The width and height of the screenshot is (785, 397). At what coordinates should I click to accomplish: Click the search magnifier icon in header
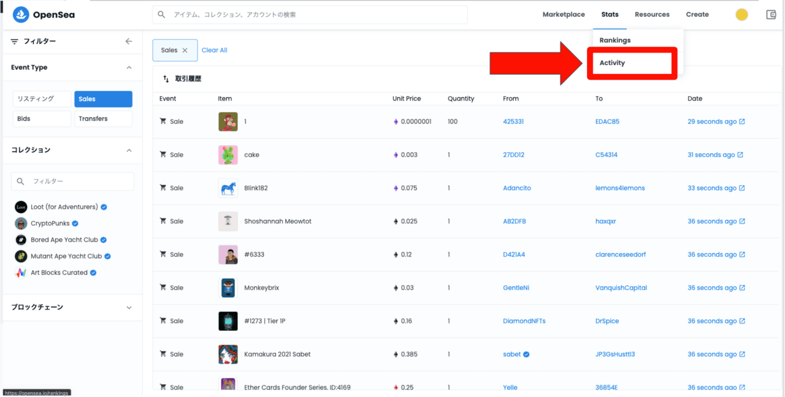tap(162, 15)
